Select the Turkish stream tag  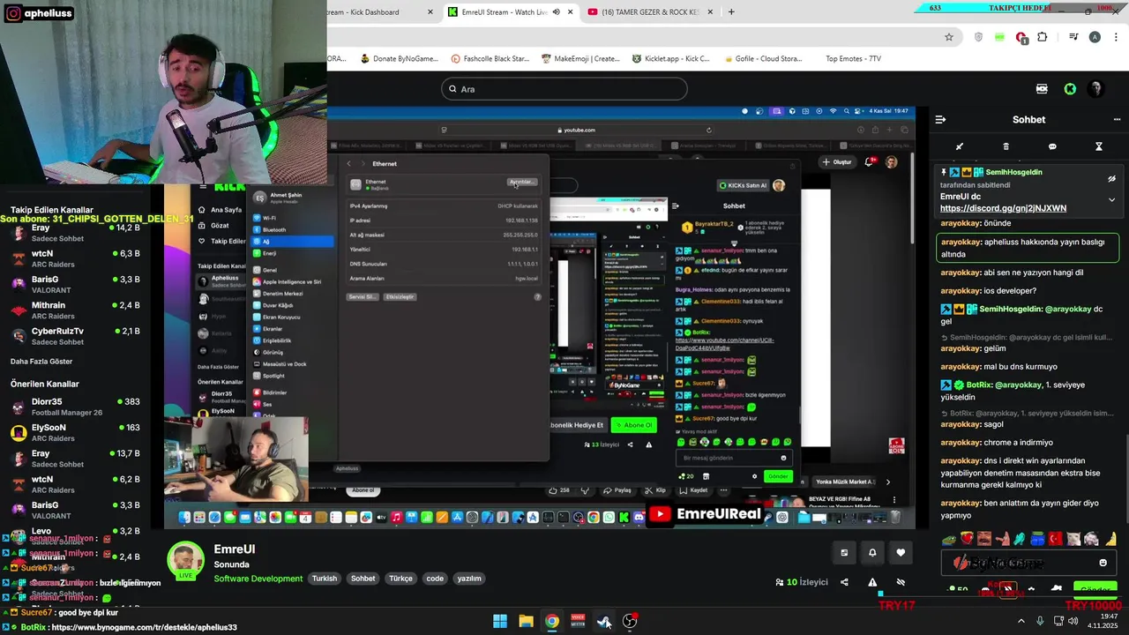coord(324,579)
